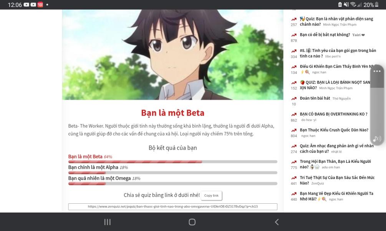This screenshot has width=386, height=231.
Task: Open quiz 'Bạn Thuộc Kiểu Crush Quốc Dân Nào?'
Action: 333,130
